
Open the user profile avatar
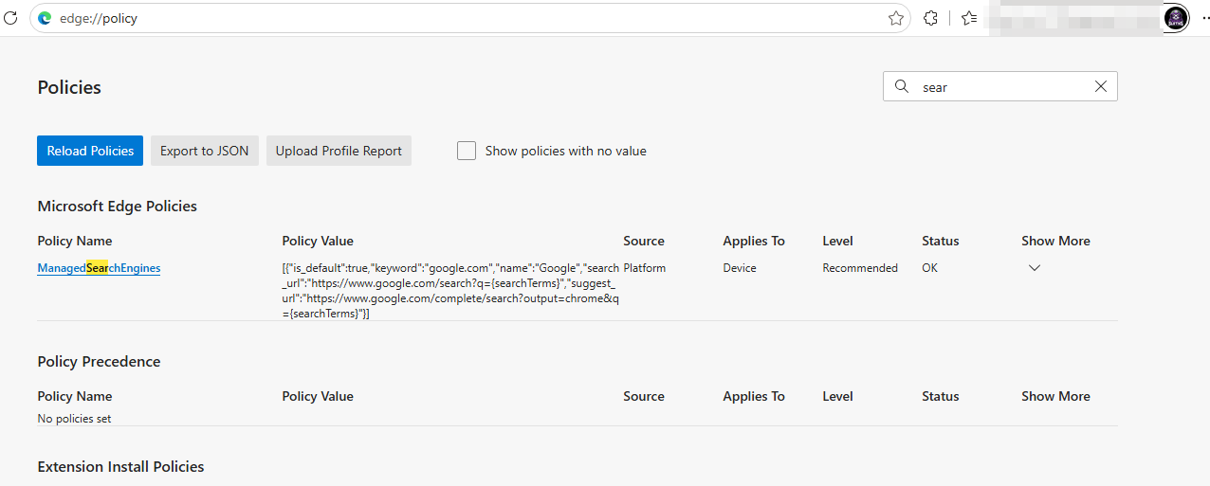1176,18
